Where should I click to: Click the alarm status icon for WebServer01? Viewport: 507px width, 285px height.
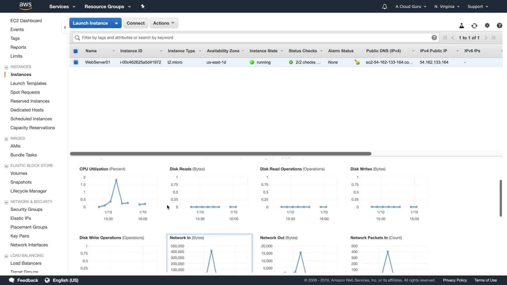pos(357,62)
